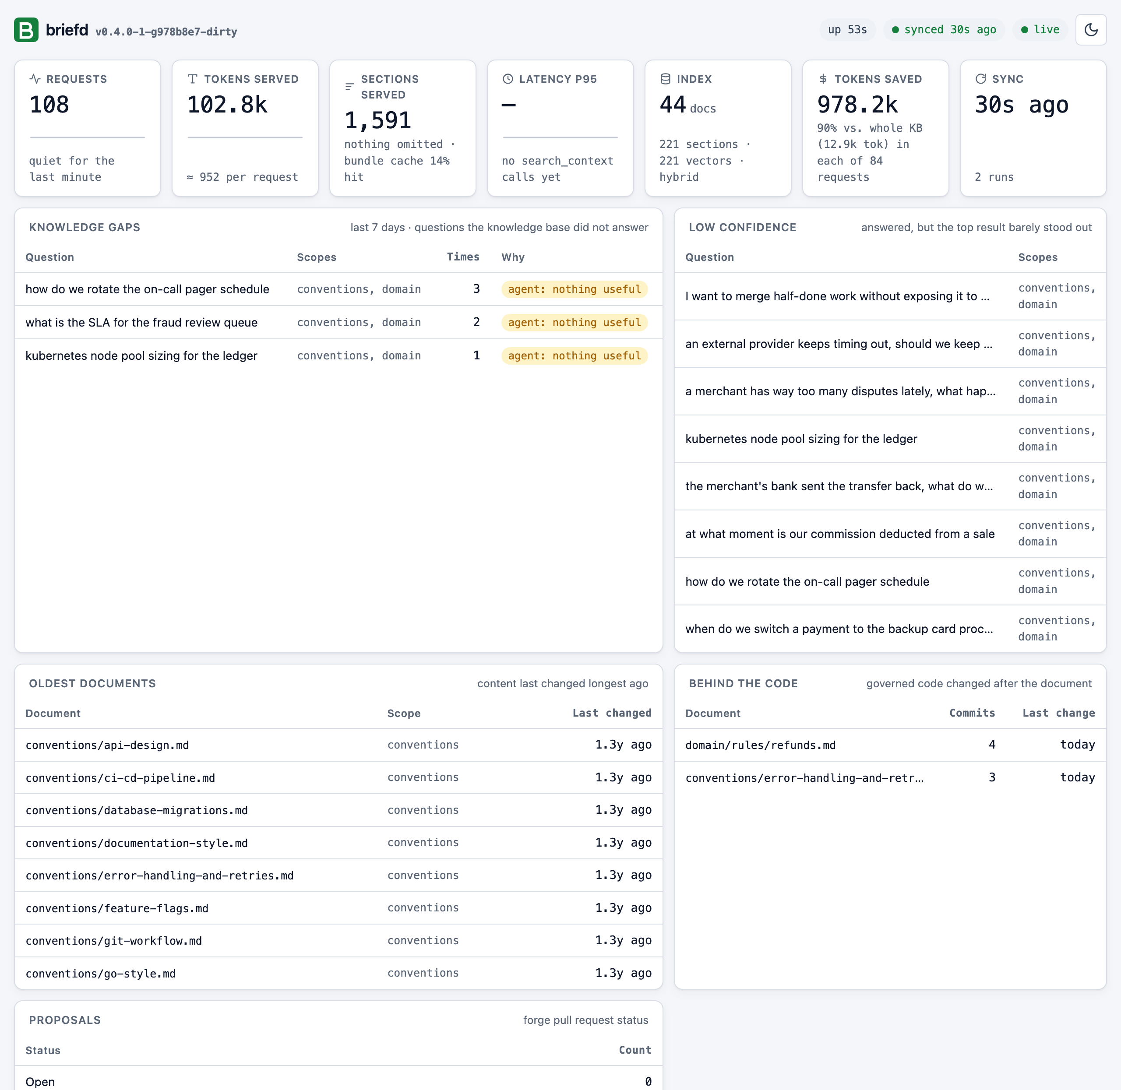Click version text v0.4.0-1-g978b8e7-dirty
The image size is (1121, 1090).
[x=166, y=32]
